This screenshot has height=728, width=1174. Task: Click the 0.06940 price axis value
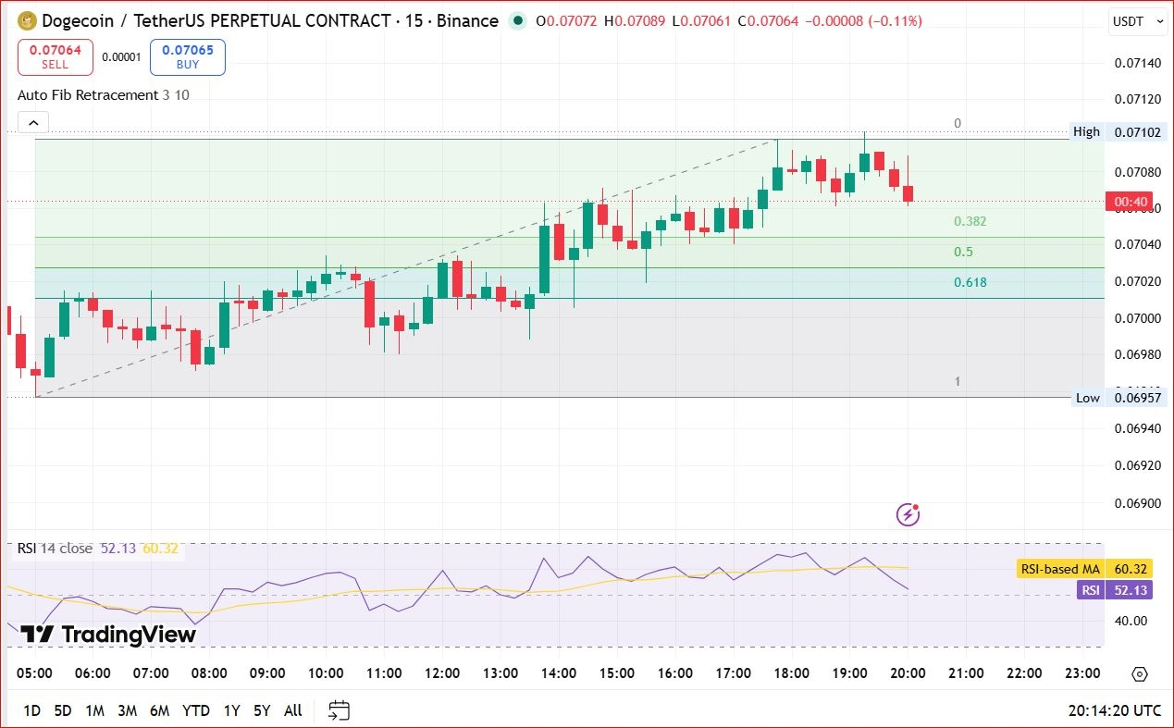point(1137,430)
